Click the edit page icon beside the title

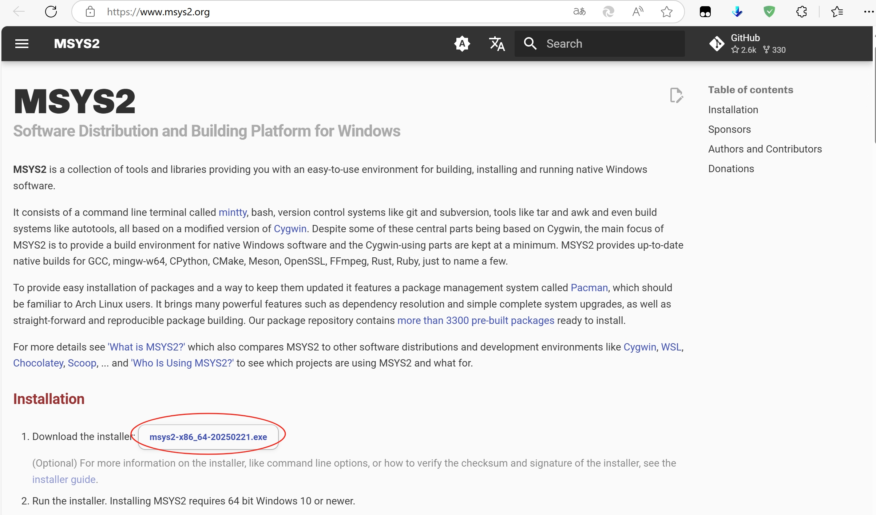[676, 96]
